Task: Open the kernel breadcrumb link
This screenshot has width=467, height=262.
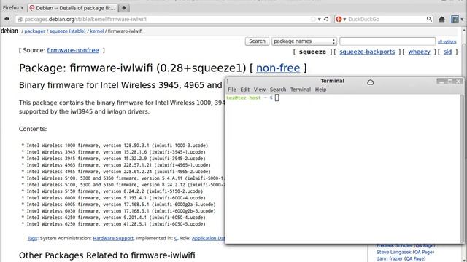Action: point(97,31)
